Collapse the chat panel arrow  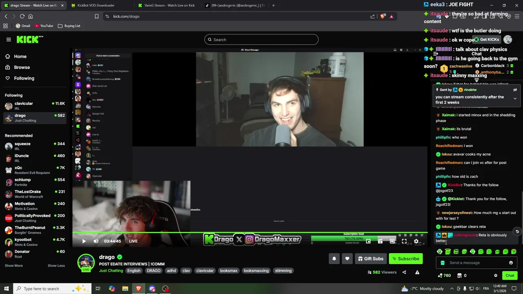pos(436,54)
